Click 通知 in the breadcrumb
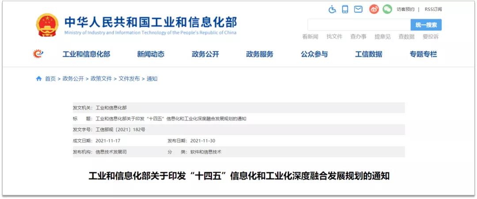This screenshot has height=199, width=477. tap(152, 79)
